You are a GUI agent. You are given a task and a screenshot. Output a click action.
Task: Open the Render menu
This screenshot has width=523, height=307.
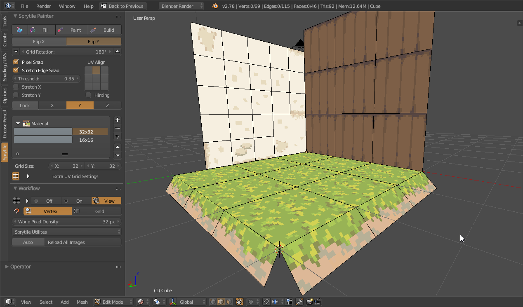click(x=44, y=6)
